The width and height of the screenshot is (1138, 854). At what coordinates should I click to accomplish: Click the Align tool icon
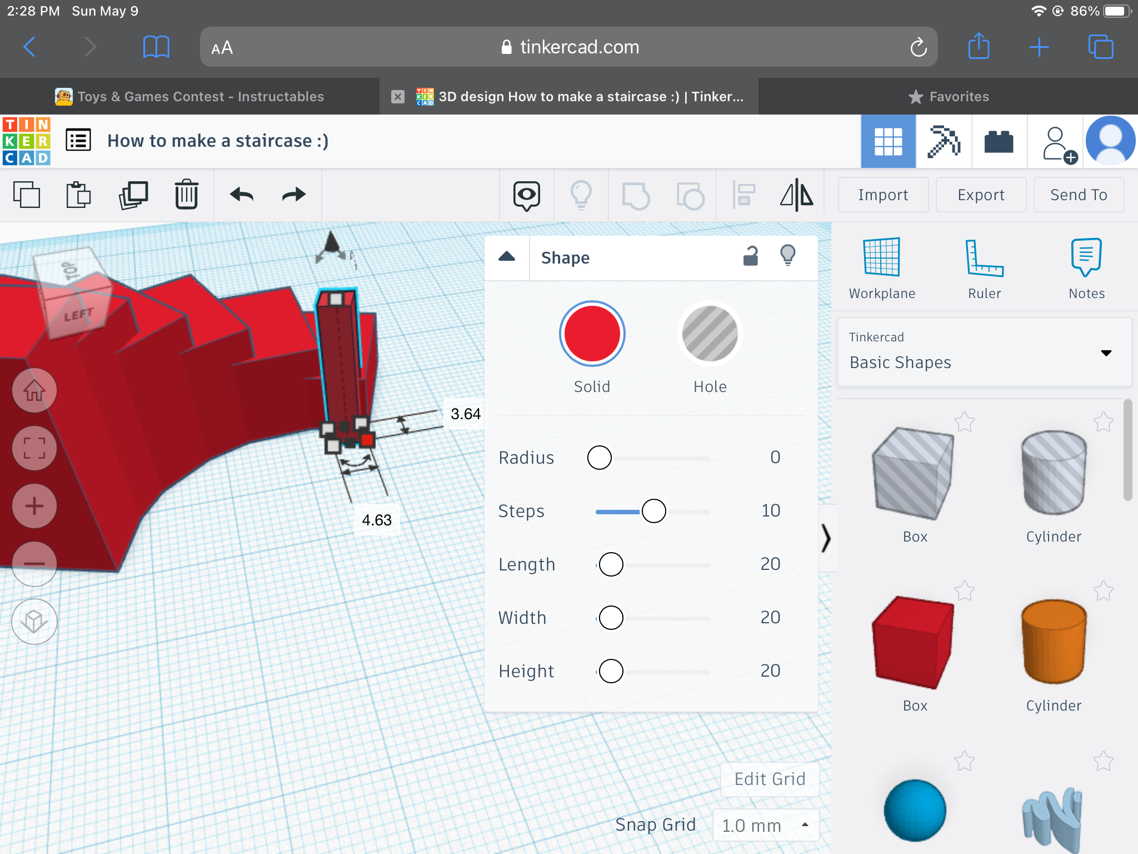[744, 195]
